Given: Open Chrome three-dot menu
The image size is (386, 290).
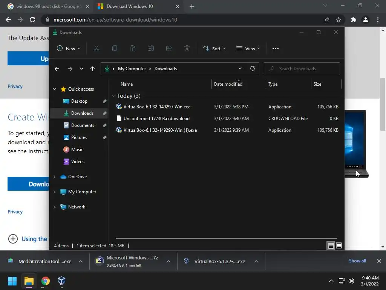Looking at the screenshot, I should 378,20.
